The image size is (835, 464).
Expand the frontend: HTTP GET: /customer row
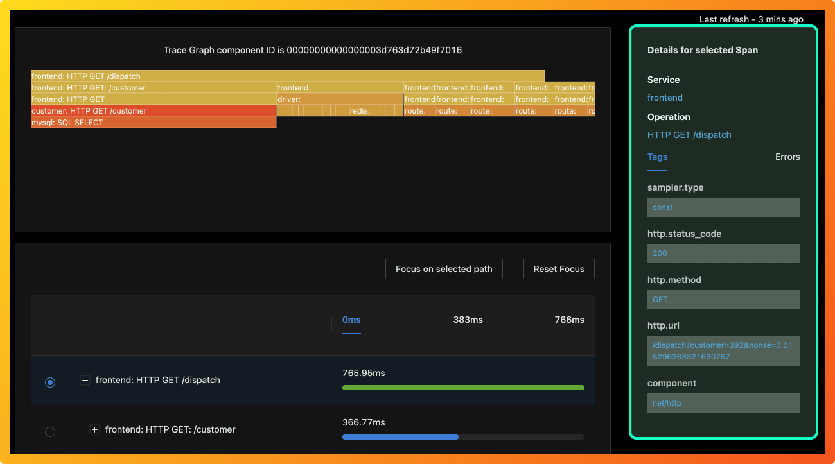(94, 429)
